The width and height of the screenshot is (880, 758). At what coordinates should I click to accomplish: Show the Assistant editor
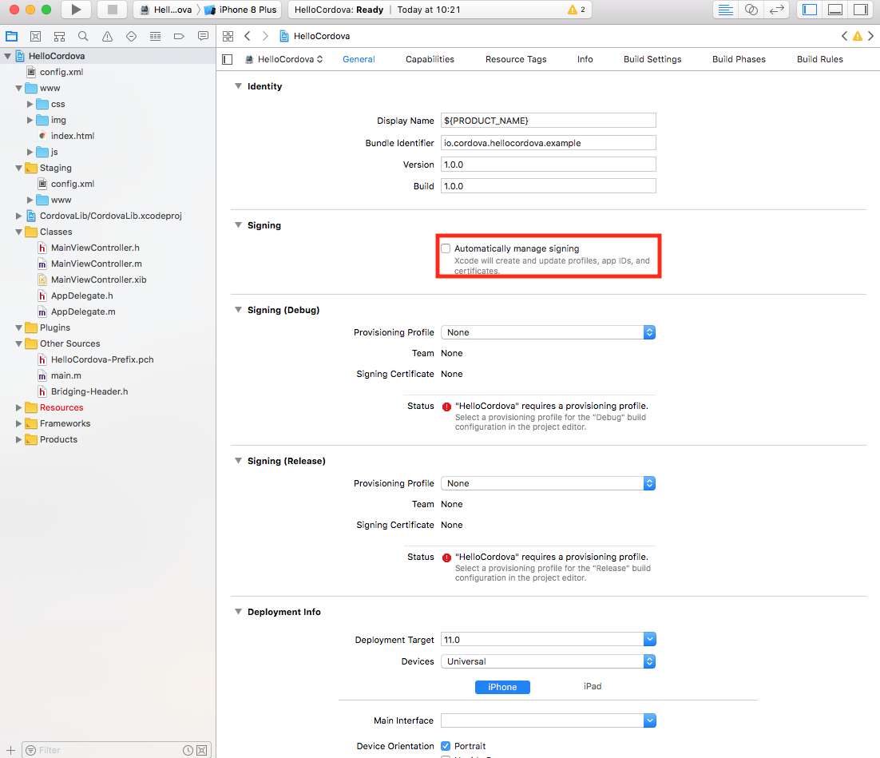click(x=751, y=10)
